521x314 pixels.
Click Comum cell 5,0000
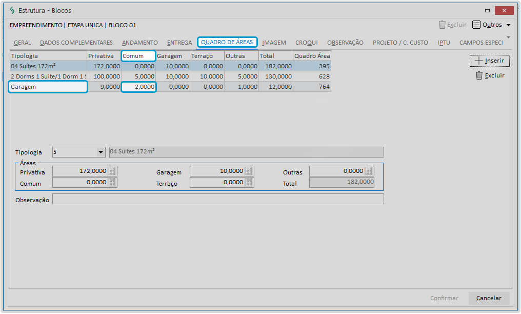point(138,76)
